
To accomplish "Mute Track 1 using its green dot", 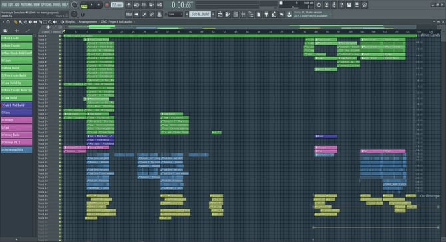I will (x=60, y=36).
